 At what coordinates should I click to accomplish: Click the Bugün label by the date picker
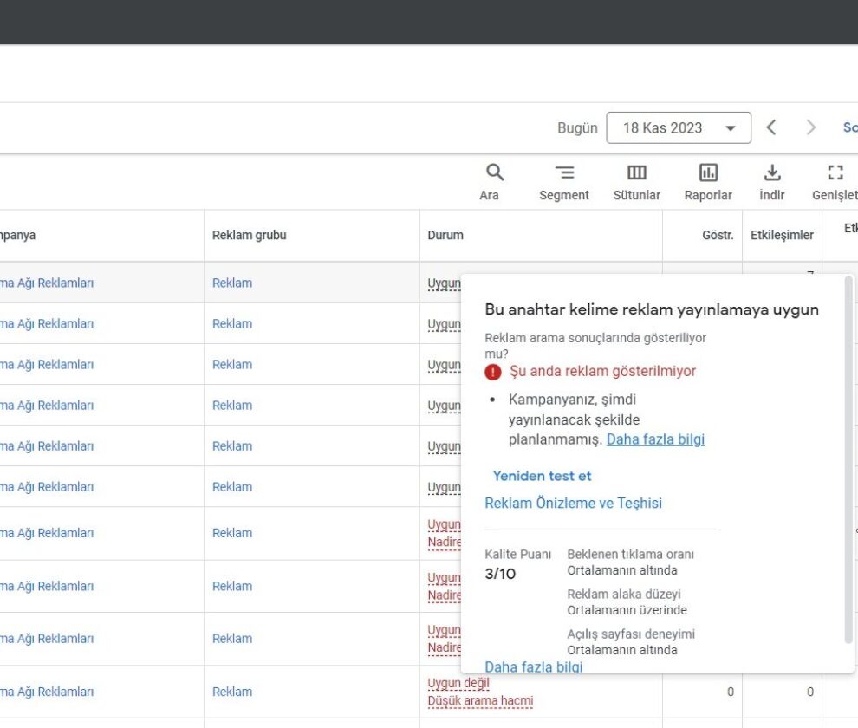(577, 128)
